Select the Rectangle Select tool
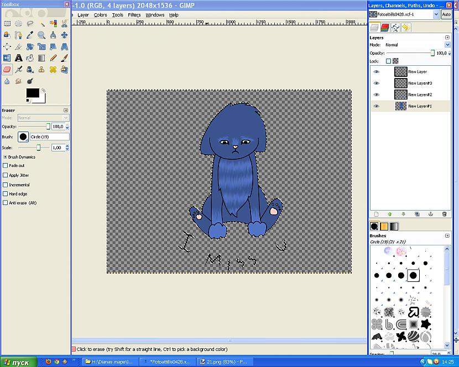 [7, 23]
